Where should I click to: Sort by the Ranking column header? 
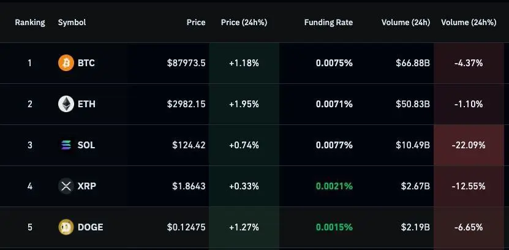click(29, 23)
